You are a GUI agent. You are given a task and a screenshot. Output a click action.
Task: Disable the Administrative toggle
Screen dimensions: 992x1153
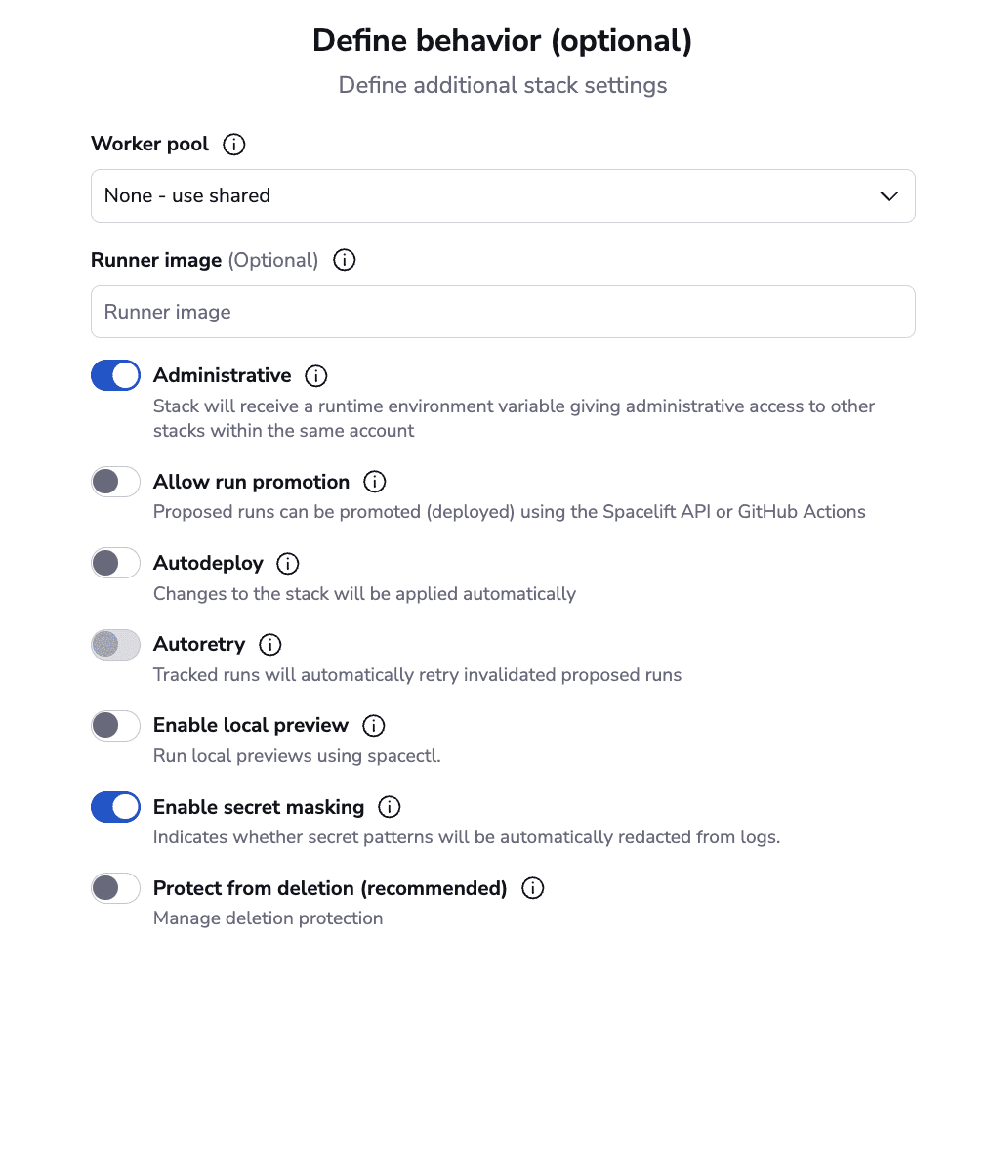point(115,375)
